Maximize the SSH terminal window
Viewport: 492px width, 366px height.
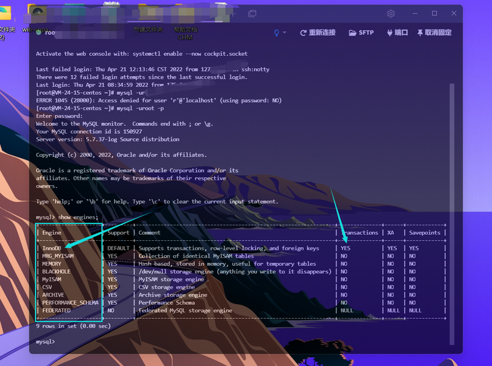click(434, 13)
